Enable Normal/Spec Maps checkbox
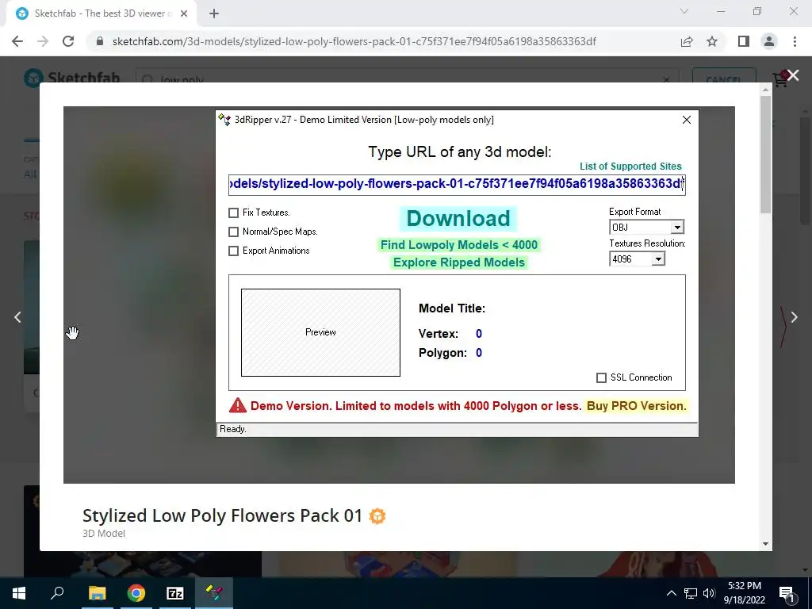The height and width of the screenshot is (609, 812). point(234,232)
